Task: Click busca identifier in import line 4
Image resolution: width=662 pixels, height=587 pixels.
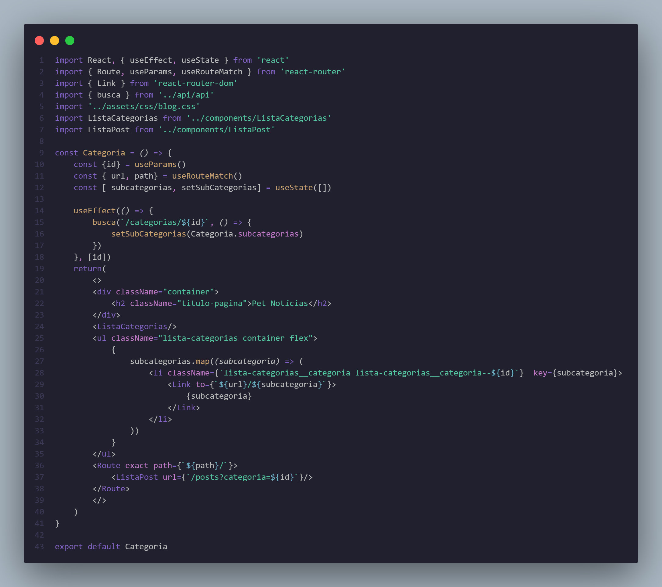Action: click(x=109, y=95)
